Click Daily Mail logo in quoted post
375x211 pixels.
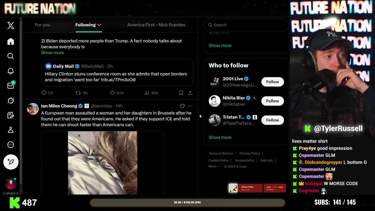click(x=48, y=66)
